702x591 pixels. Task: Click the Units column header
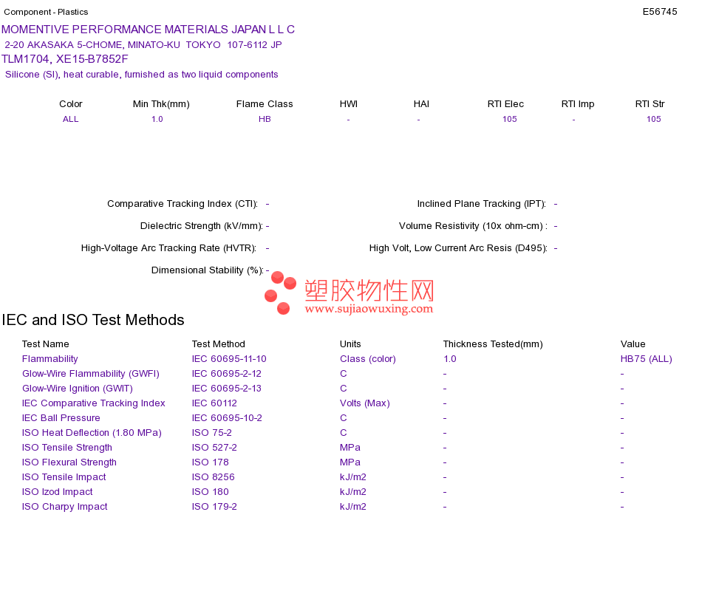(x=350, y=344)
